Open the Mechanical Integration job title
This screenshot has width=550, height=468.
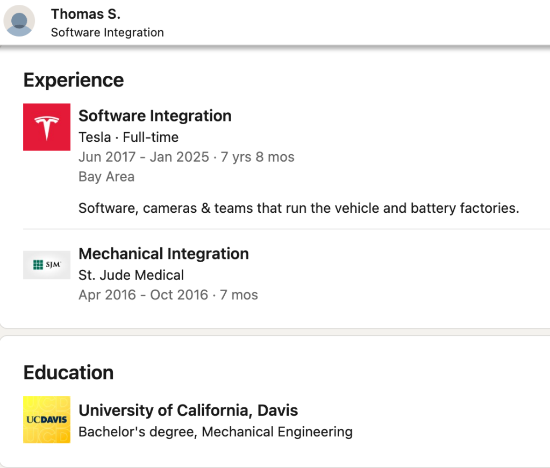(163, 254)
